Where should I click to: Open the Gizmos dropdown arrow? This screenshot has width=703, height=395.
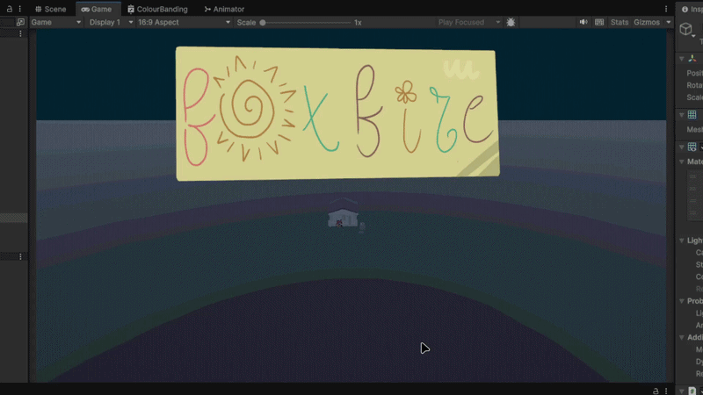click(x=669, y=22)
